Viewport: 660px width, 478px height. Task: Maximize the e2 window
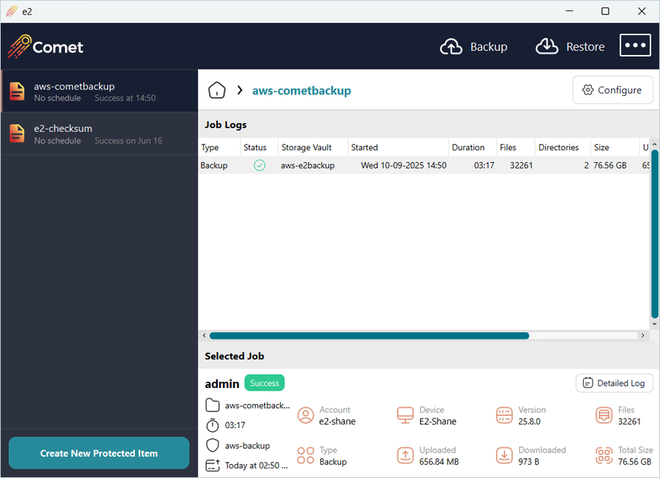pyautogui.click(x=605, y=11)
